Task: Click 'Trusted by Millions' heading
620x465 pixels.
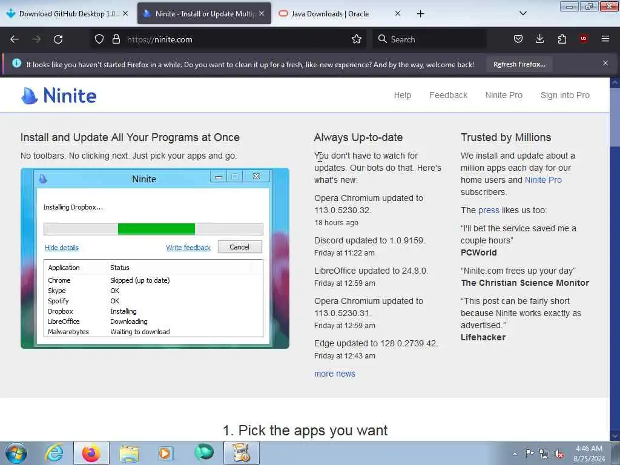Action: click(x=506, y=137)
